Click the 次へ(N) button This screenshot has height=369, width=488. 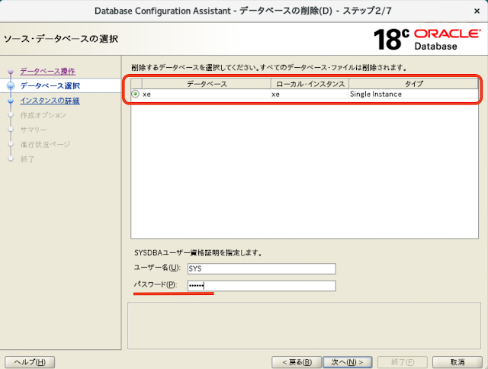tap(348, 362)
